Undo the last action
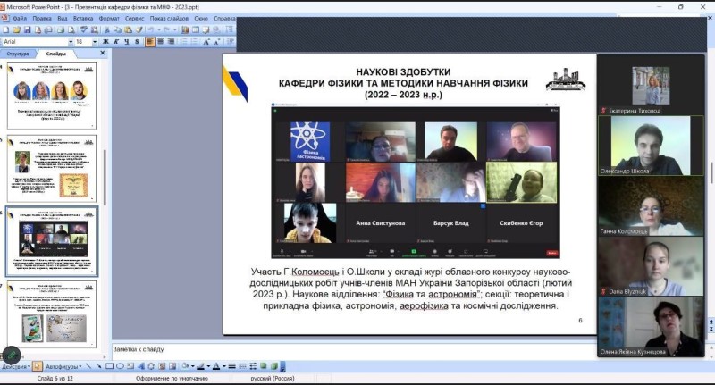The image size is (715, 385). click(x=150, y=29)
